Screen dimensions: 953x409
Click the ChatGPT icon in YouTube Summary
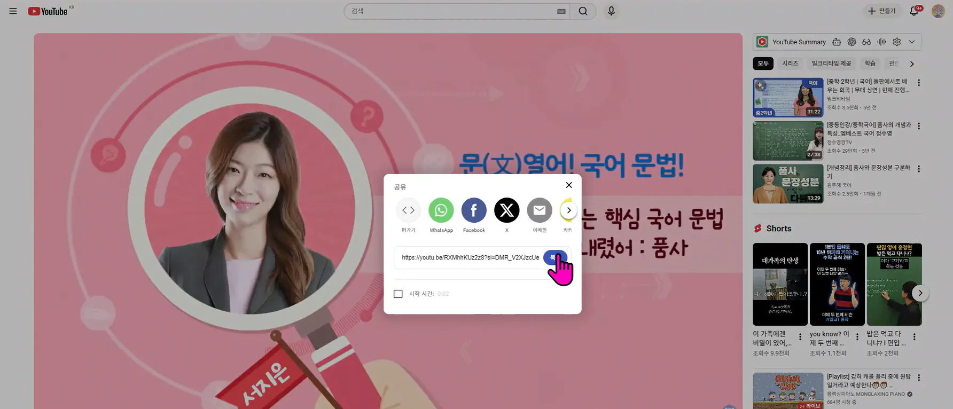852,42
